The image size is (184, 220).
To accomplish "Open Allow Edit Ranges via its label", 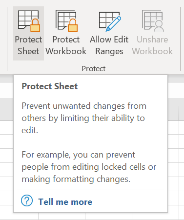I will [x=109, y=46].
